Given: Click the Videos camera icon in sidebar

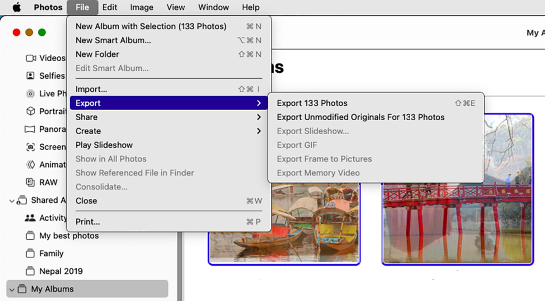Looking at the screenshot, I should coord(30,58).
